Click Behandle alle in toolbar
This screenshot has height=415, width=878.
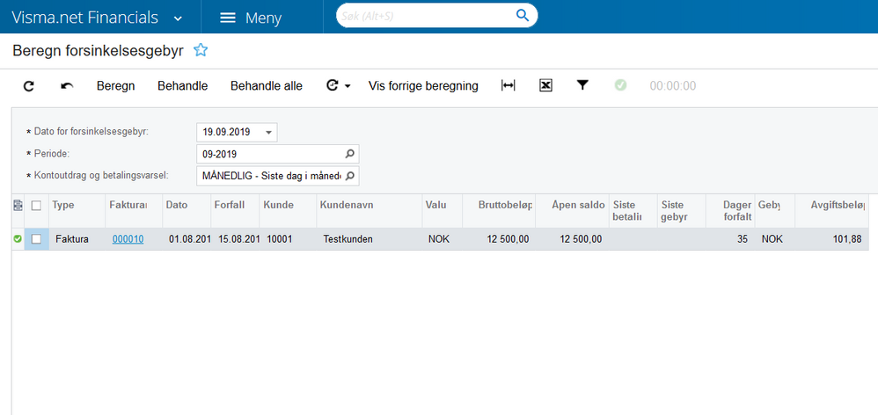pos(266,86)
